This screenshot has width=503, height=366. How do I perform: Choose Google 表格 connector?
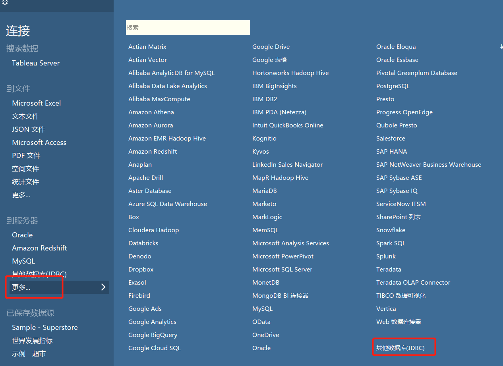click(269, 60)
